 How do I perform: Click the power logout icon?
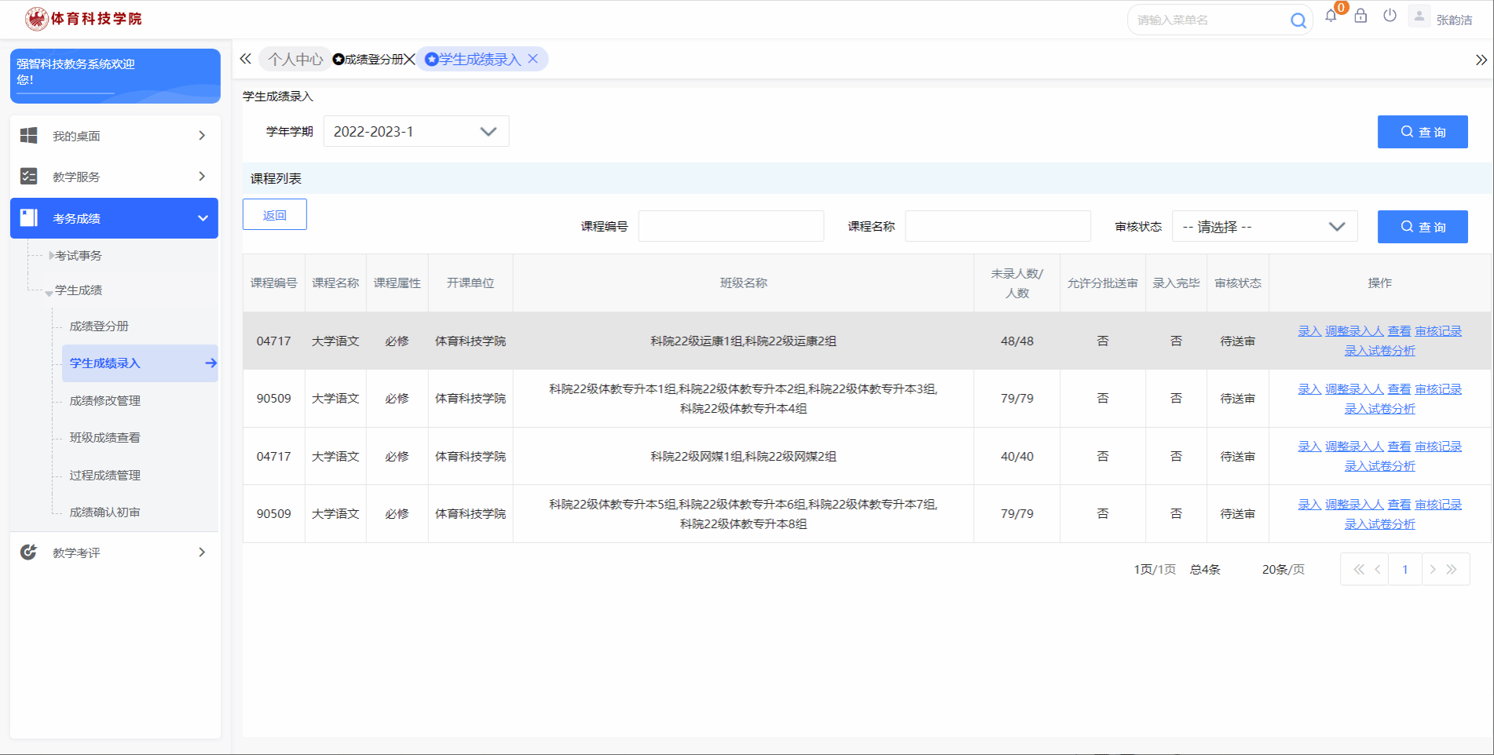click(x=1390, y=16)
